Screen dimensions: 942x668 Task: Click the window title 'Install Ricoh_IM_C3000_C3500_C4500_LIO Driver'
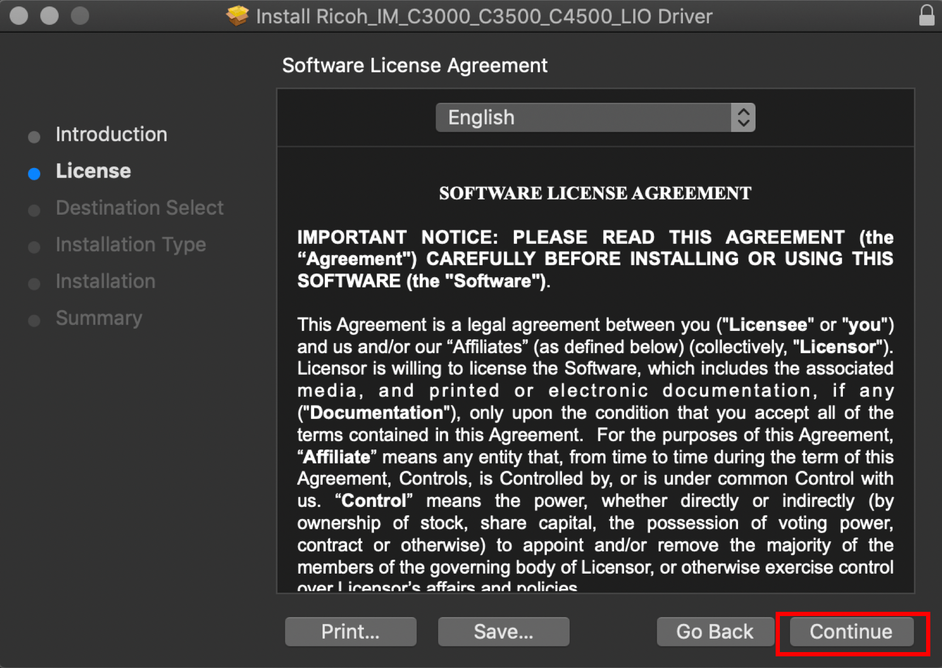(484, 16)
